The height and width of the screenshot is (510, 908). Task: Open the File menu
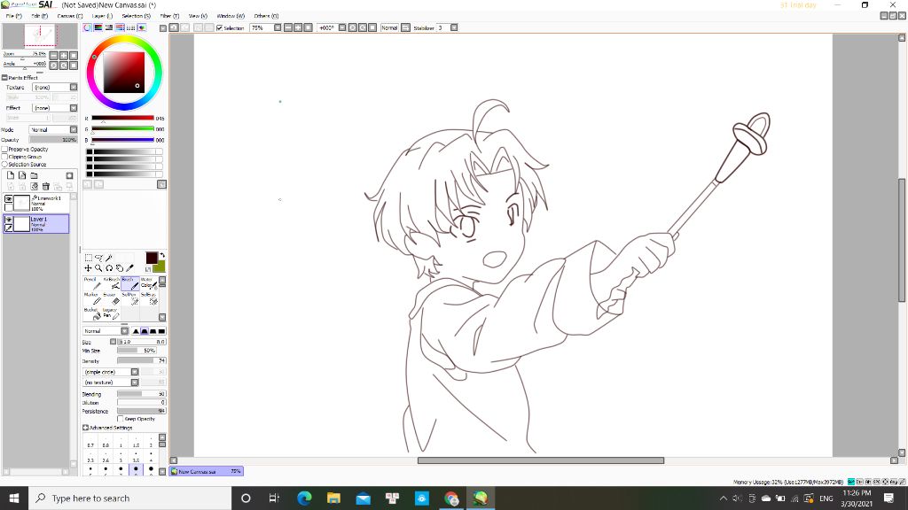[x=13, y=16]
